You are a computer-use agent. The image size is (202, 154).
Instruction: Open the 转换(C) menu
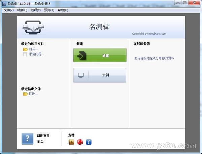pyautogui.click(x=22, y=10)
